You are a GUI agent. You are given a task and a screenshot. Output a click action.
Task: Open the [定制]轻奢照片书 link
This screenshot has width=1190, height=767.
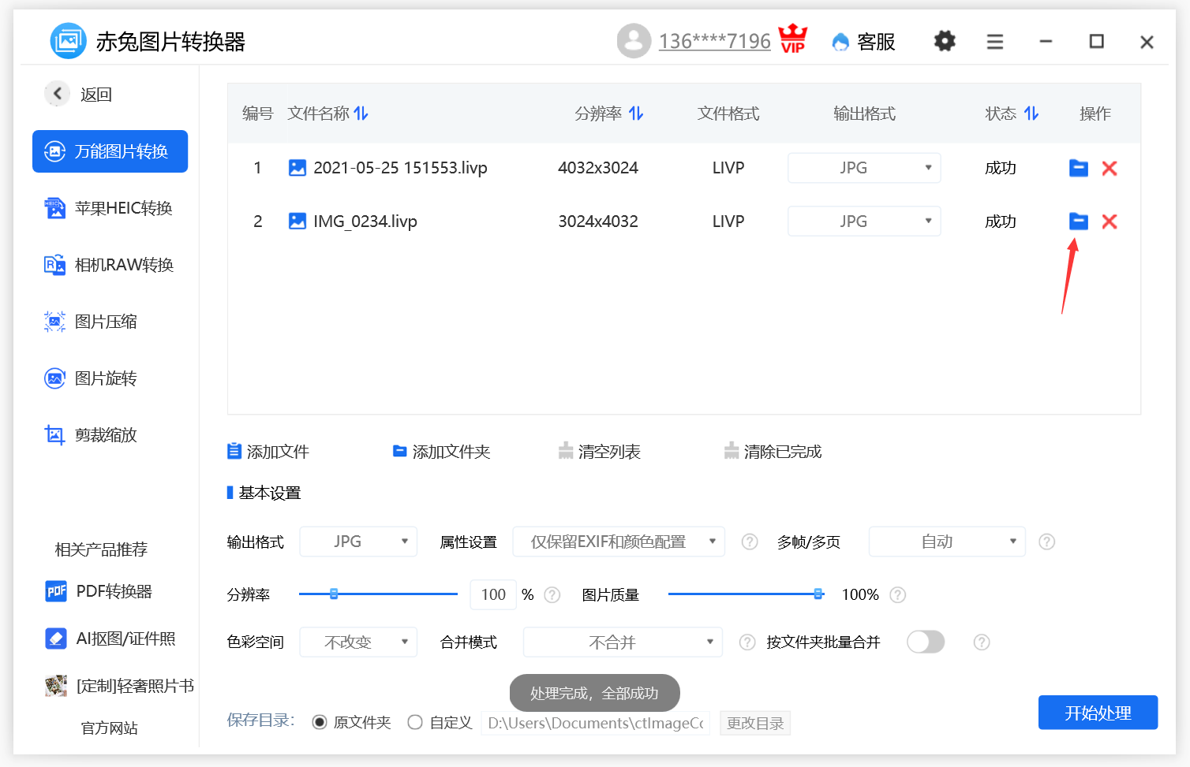coord(119,686)
